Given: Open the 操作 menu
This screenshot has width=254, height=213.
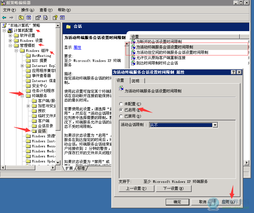Looking at the screenshot, I should click(28, 10).
